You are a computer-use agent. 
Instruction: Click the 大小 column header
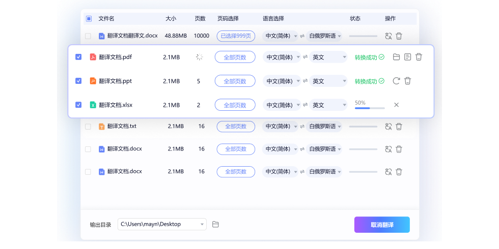[x=171, y=19]
